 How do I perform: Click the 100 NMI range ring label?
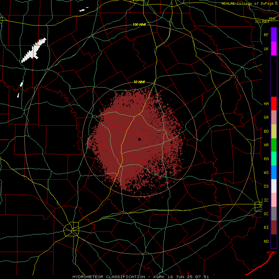[x=139, y=24]
